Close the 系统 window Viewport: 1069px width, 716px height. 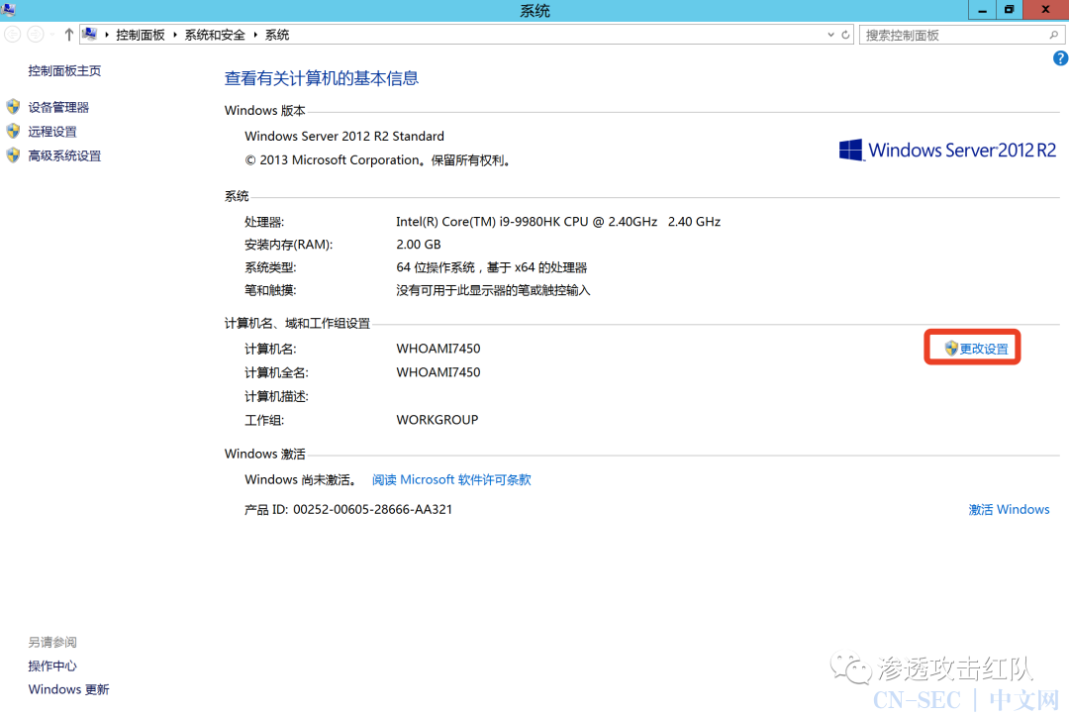click(x=1045, y=10)
